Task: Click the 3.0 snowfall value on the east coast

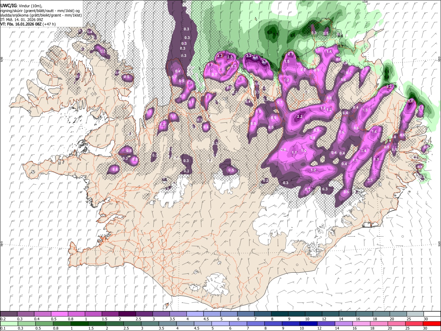Action: click(x=410, y=102)
